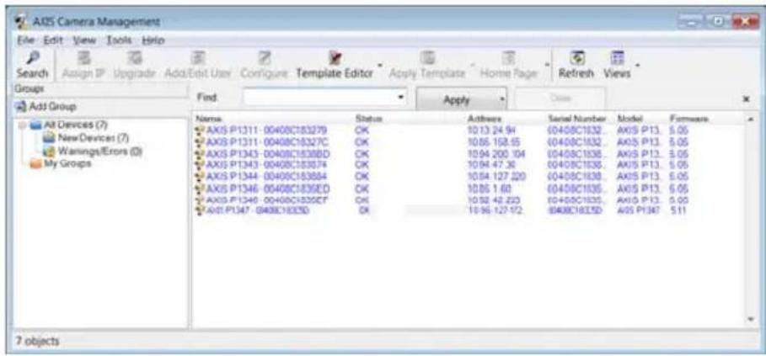Open the Views dropdown arrow
The image size is (766, 356).
tap(638, 65)
